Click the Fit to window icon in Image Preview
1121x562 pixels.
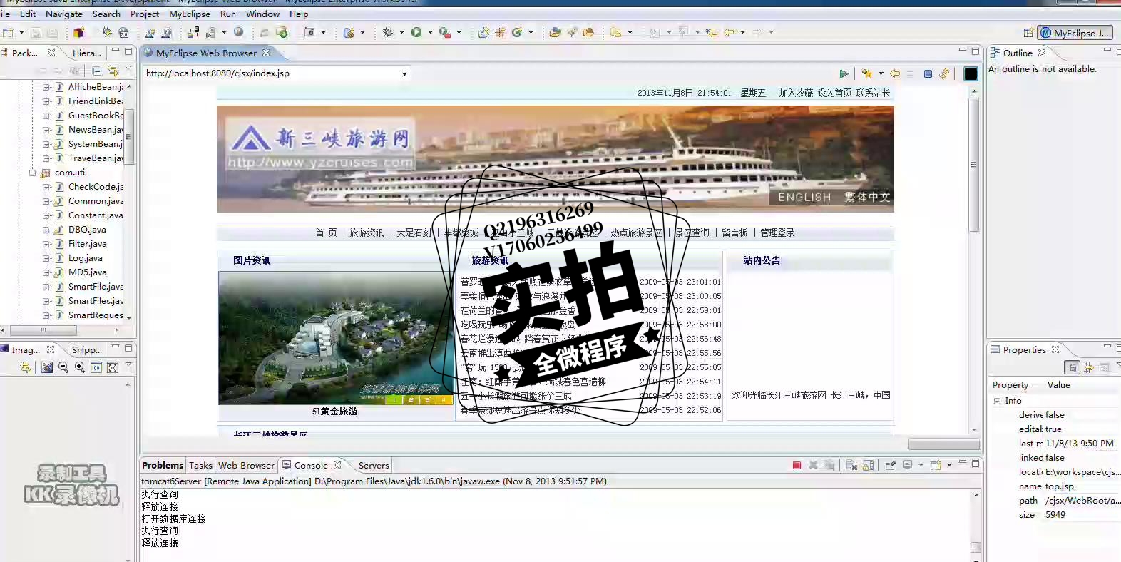tap(113, 367)
